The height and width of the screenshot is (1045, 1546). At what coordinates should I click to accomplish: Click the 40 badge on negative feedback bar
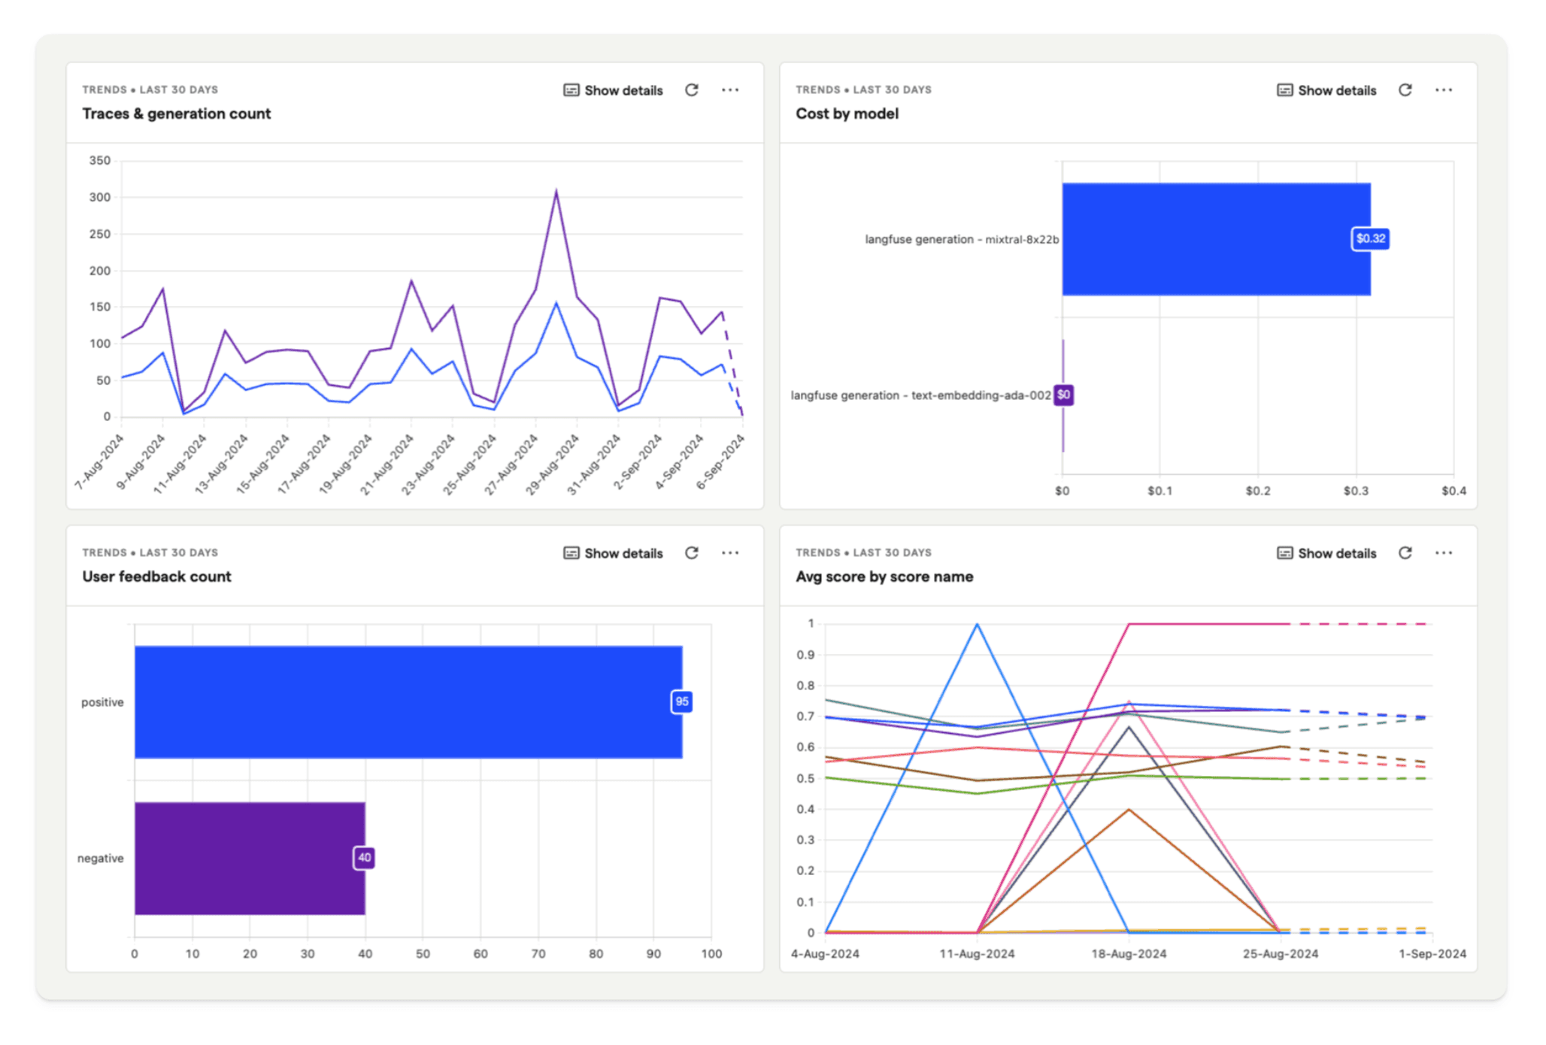point(365,857)
